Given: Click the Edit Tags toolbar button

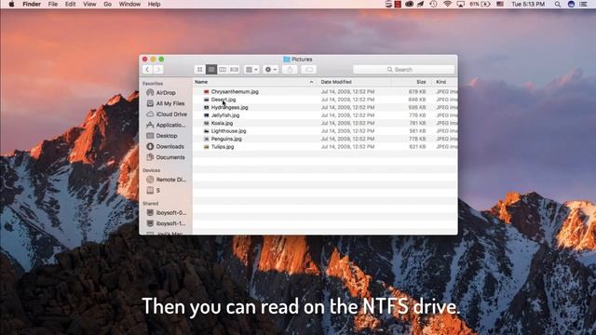Looking at the screenshot, I should 309,70.
